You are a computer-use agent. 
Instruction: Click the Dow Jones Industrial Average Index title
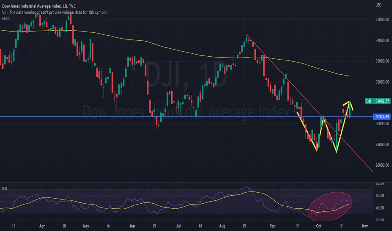[x=39, y=6]
